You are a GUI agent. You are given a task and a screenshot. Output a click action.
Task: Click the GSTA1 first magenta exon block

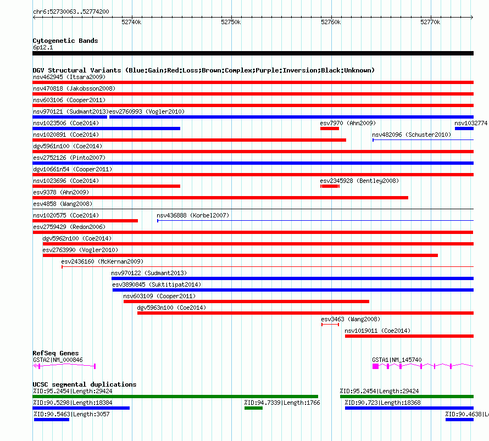[375, 366]
